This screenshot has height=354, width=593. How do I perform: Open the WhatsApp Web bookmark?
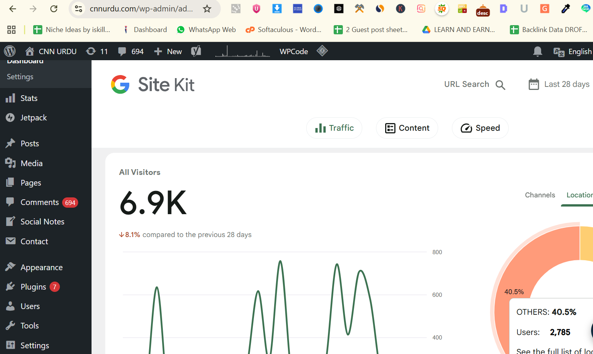coord(206,29)
